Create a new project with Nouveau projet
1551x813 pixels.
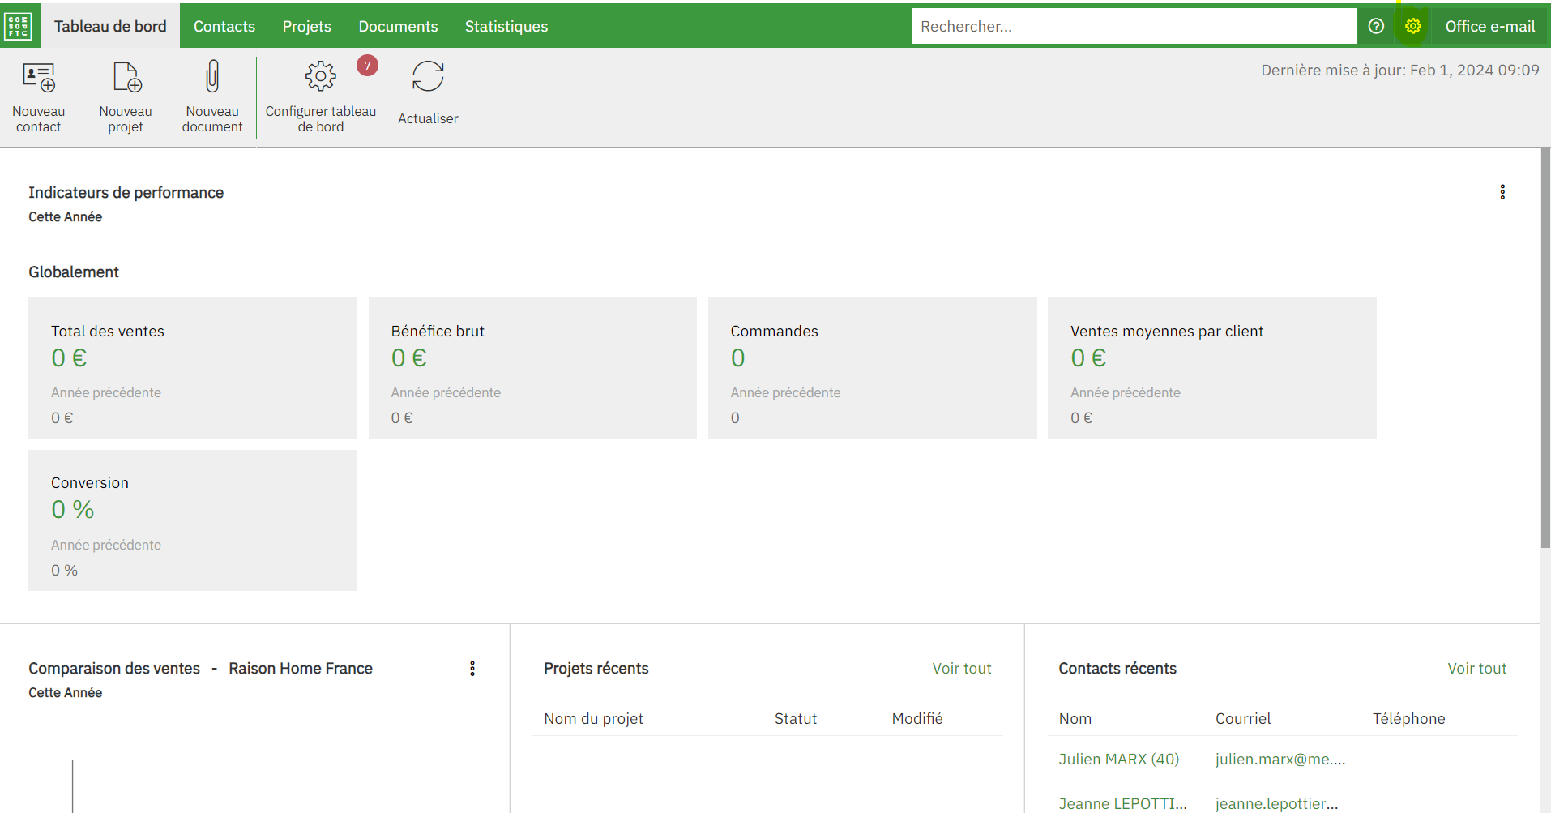click(126, 78)
